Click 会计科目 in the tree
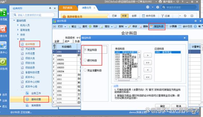 [x=30, y=44]
